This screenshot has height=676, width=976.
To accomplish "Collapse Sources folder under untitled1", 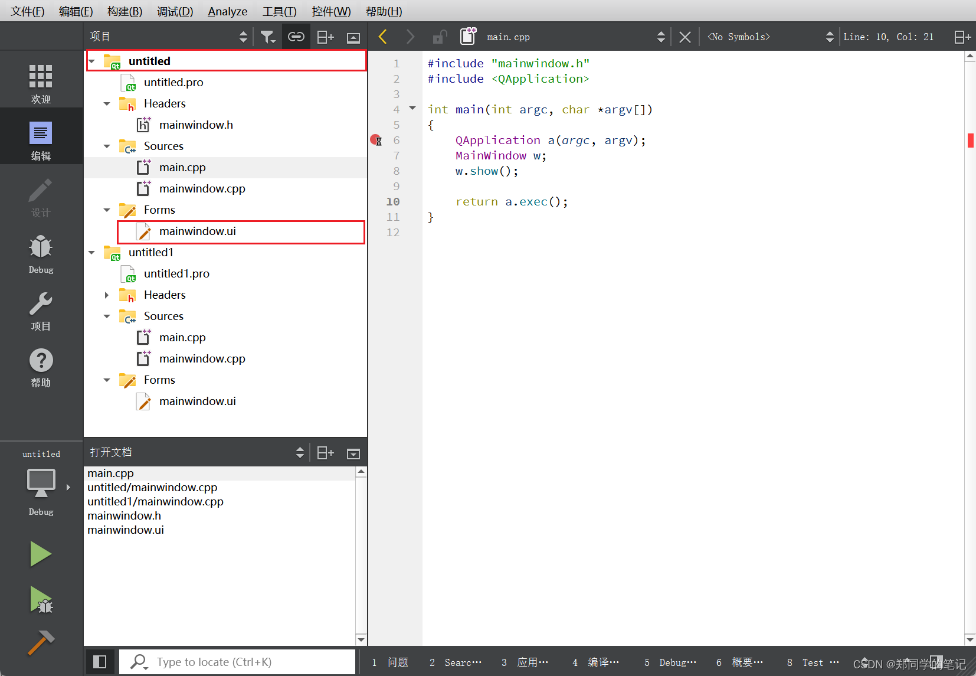I will click(107, 316).
